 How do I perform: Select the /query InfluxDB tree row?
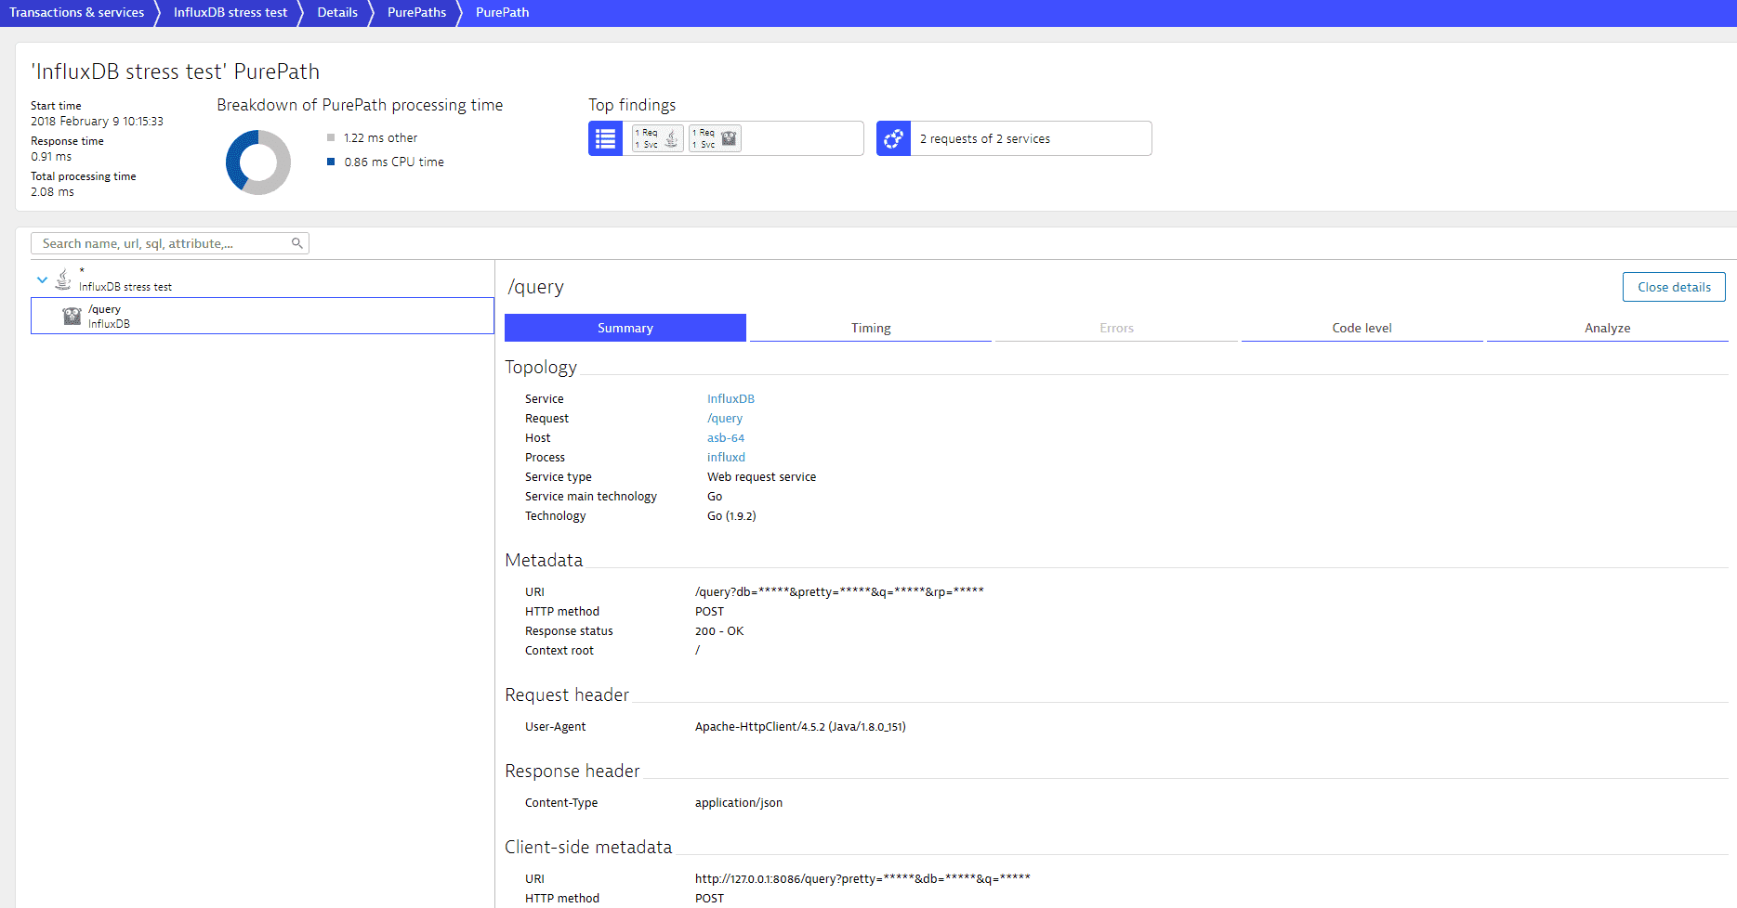tap(262, 316)
